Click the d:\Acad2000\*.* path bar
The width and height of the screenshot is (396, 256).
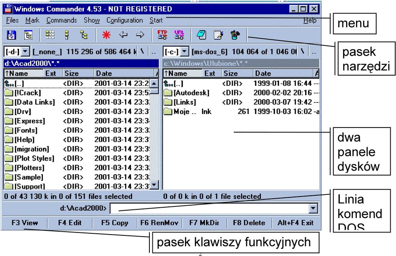pyautogui.click(x=81, y=63)
